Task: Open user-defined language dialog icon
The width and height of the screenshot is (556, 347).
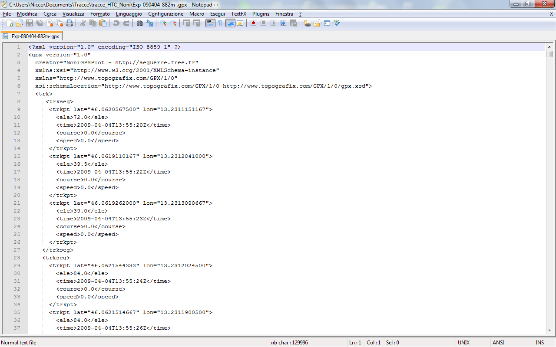Action: [x=240, y=23]
